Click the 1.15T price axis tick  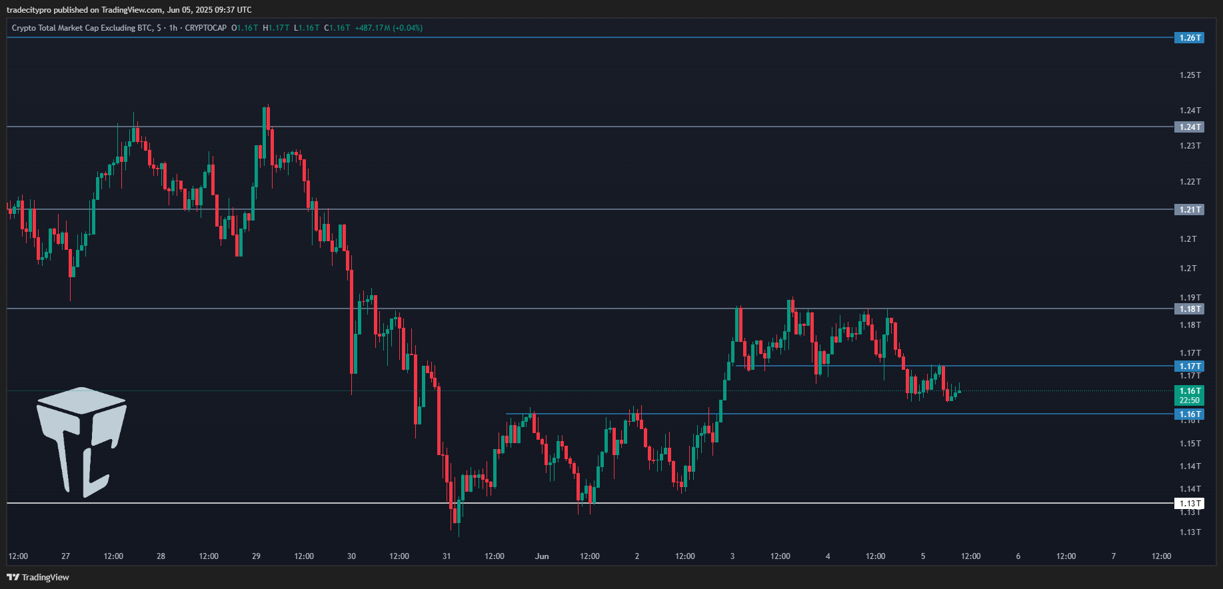tap(1190, 443)
